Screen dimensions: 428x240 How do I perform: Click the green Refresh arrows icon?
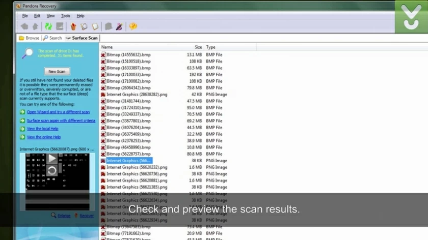coord(48,26)
